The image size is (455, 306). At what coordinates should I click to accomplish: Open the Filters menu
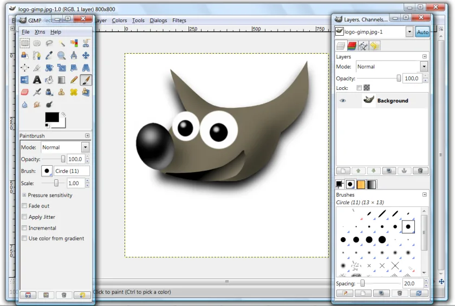[179, 21]
